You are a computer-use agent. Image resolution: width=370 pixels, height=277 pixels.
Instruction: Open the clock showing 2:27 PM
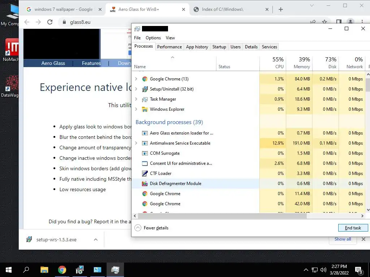coord(339,270)
